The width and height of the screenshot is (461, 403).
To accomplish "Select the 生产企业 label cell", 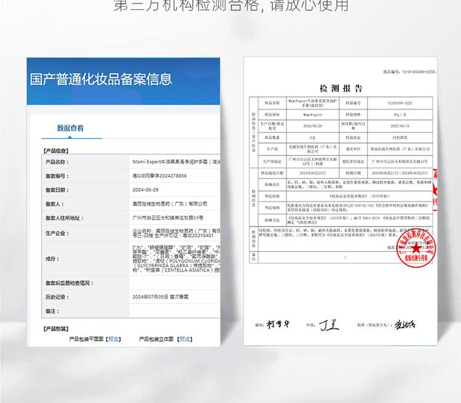I will click(85, 233).
